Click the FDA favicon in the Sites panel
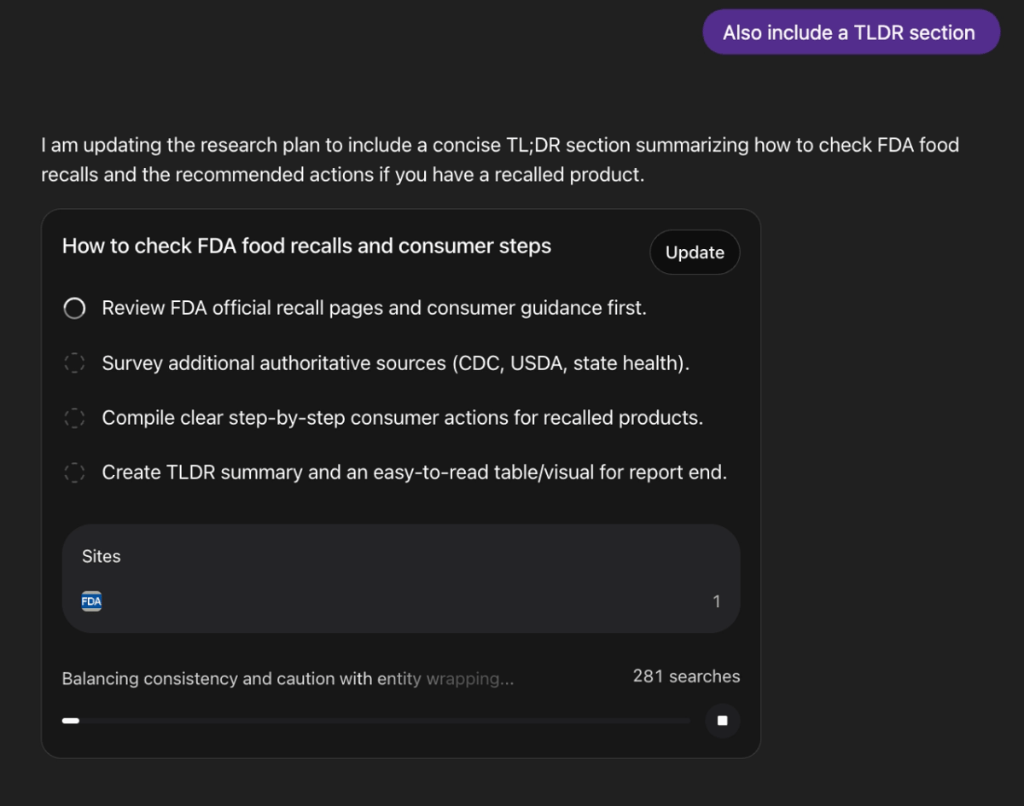 pyautogui.click(x=90, y=600)
